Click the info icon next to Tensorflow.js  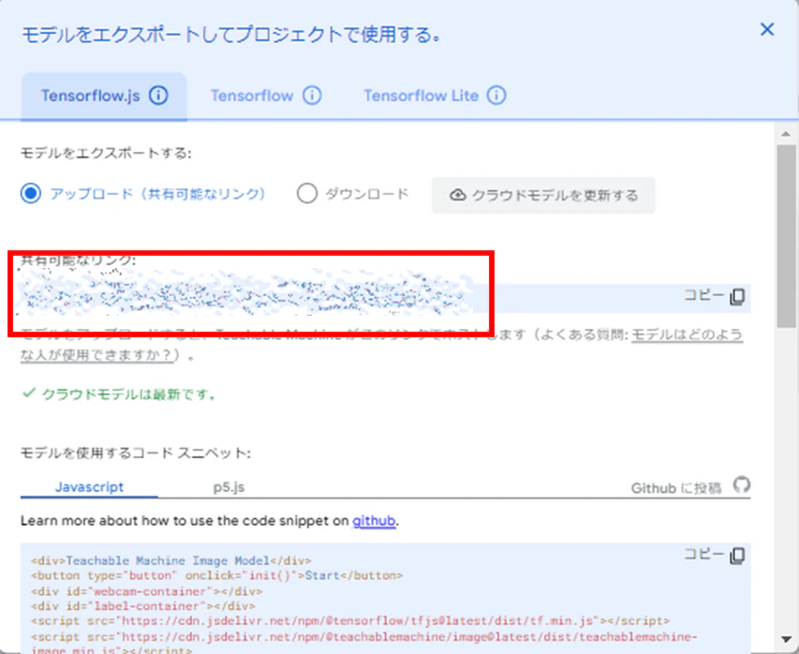(158, 96)
